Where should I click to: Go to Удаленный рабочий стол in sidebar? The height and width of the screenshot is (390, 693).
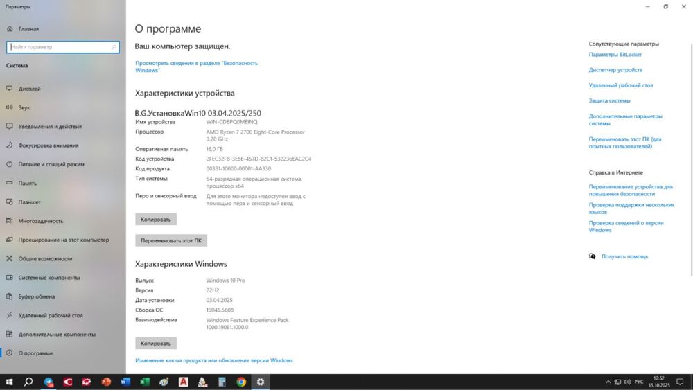[x=51, y=315]
